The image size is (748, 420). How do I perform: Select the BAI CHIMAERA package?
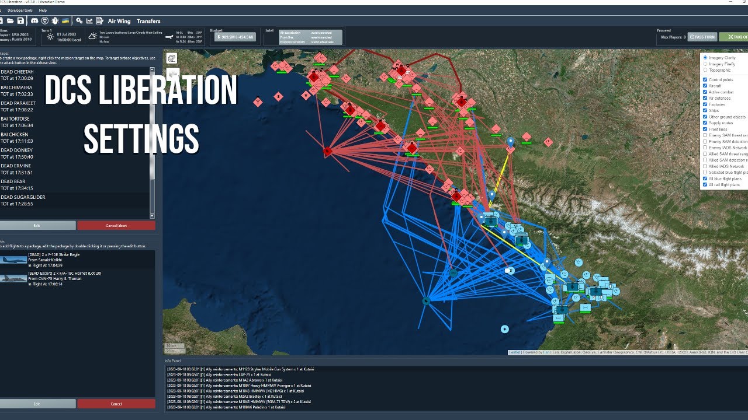[75, 90]
